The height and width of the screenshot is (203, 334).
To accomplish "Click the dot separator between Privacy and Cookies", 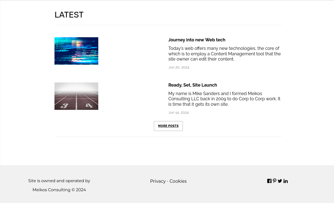I will (x=168, y=181).
